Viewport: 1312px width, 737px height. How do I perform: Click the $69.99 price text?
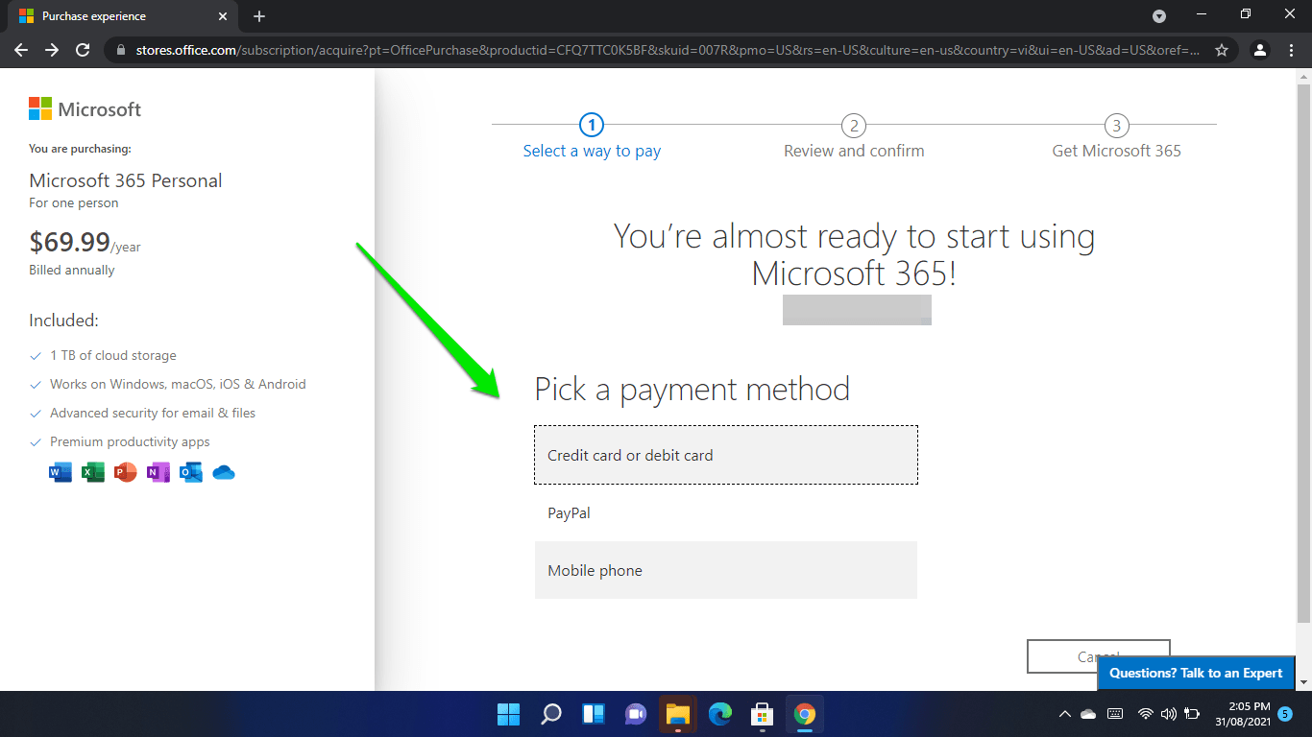coord(69,242)
